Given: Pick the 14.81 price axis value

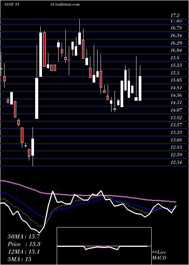Looking at the screenshot, I should pos(176,88).
